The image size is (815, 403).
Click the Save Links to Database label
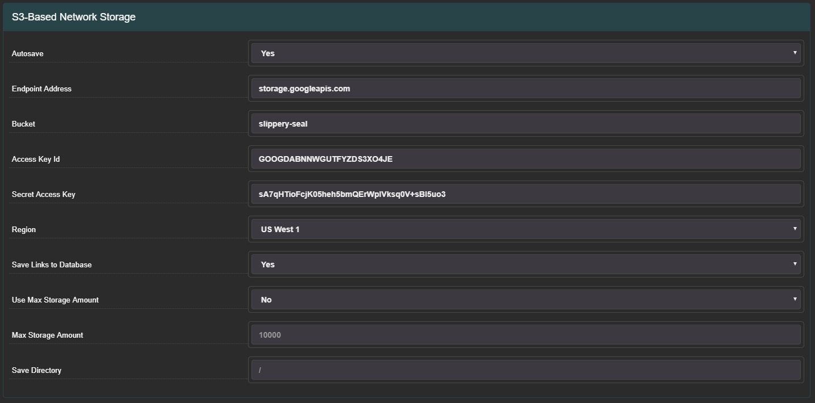click(52, 265)
